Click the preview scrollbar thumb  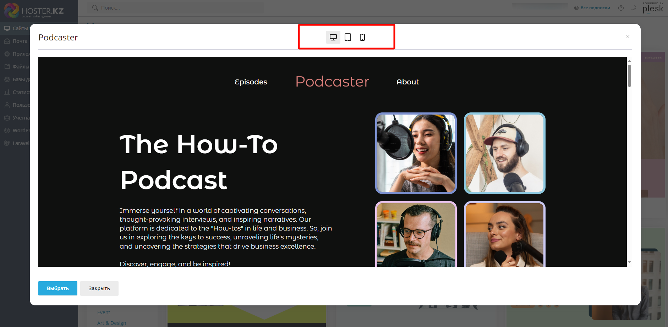(x=629, y=76)
